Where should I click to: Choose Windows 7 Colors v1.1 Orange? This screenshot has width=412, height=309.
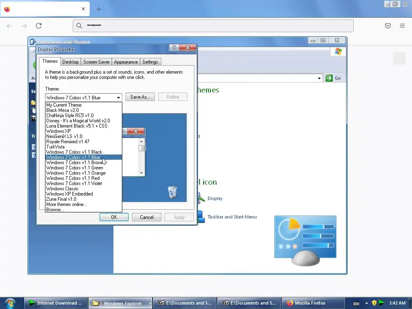pos(84,173)
